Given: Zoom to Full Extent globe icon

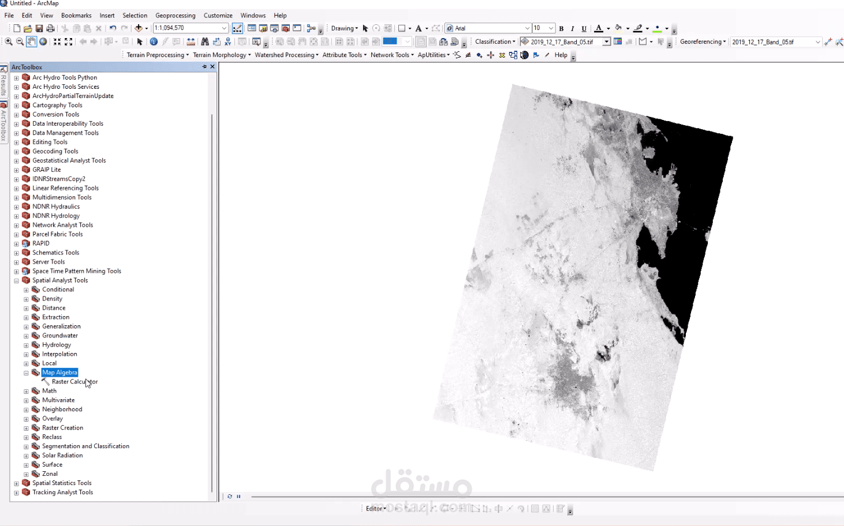Looking at the screenshot, I should tap(43, 42).
